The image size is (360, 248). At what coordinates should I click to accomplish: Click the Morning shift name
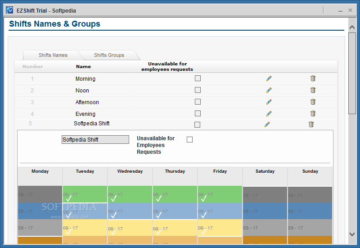pos(85,78)
